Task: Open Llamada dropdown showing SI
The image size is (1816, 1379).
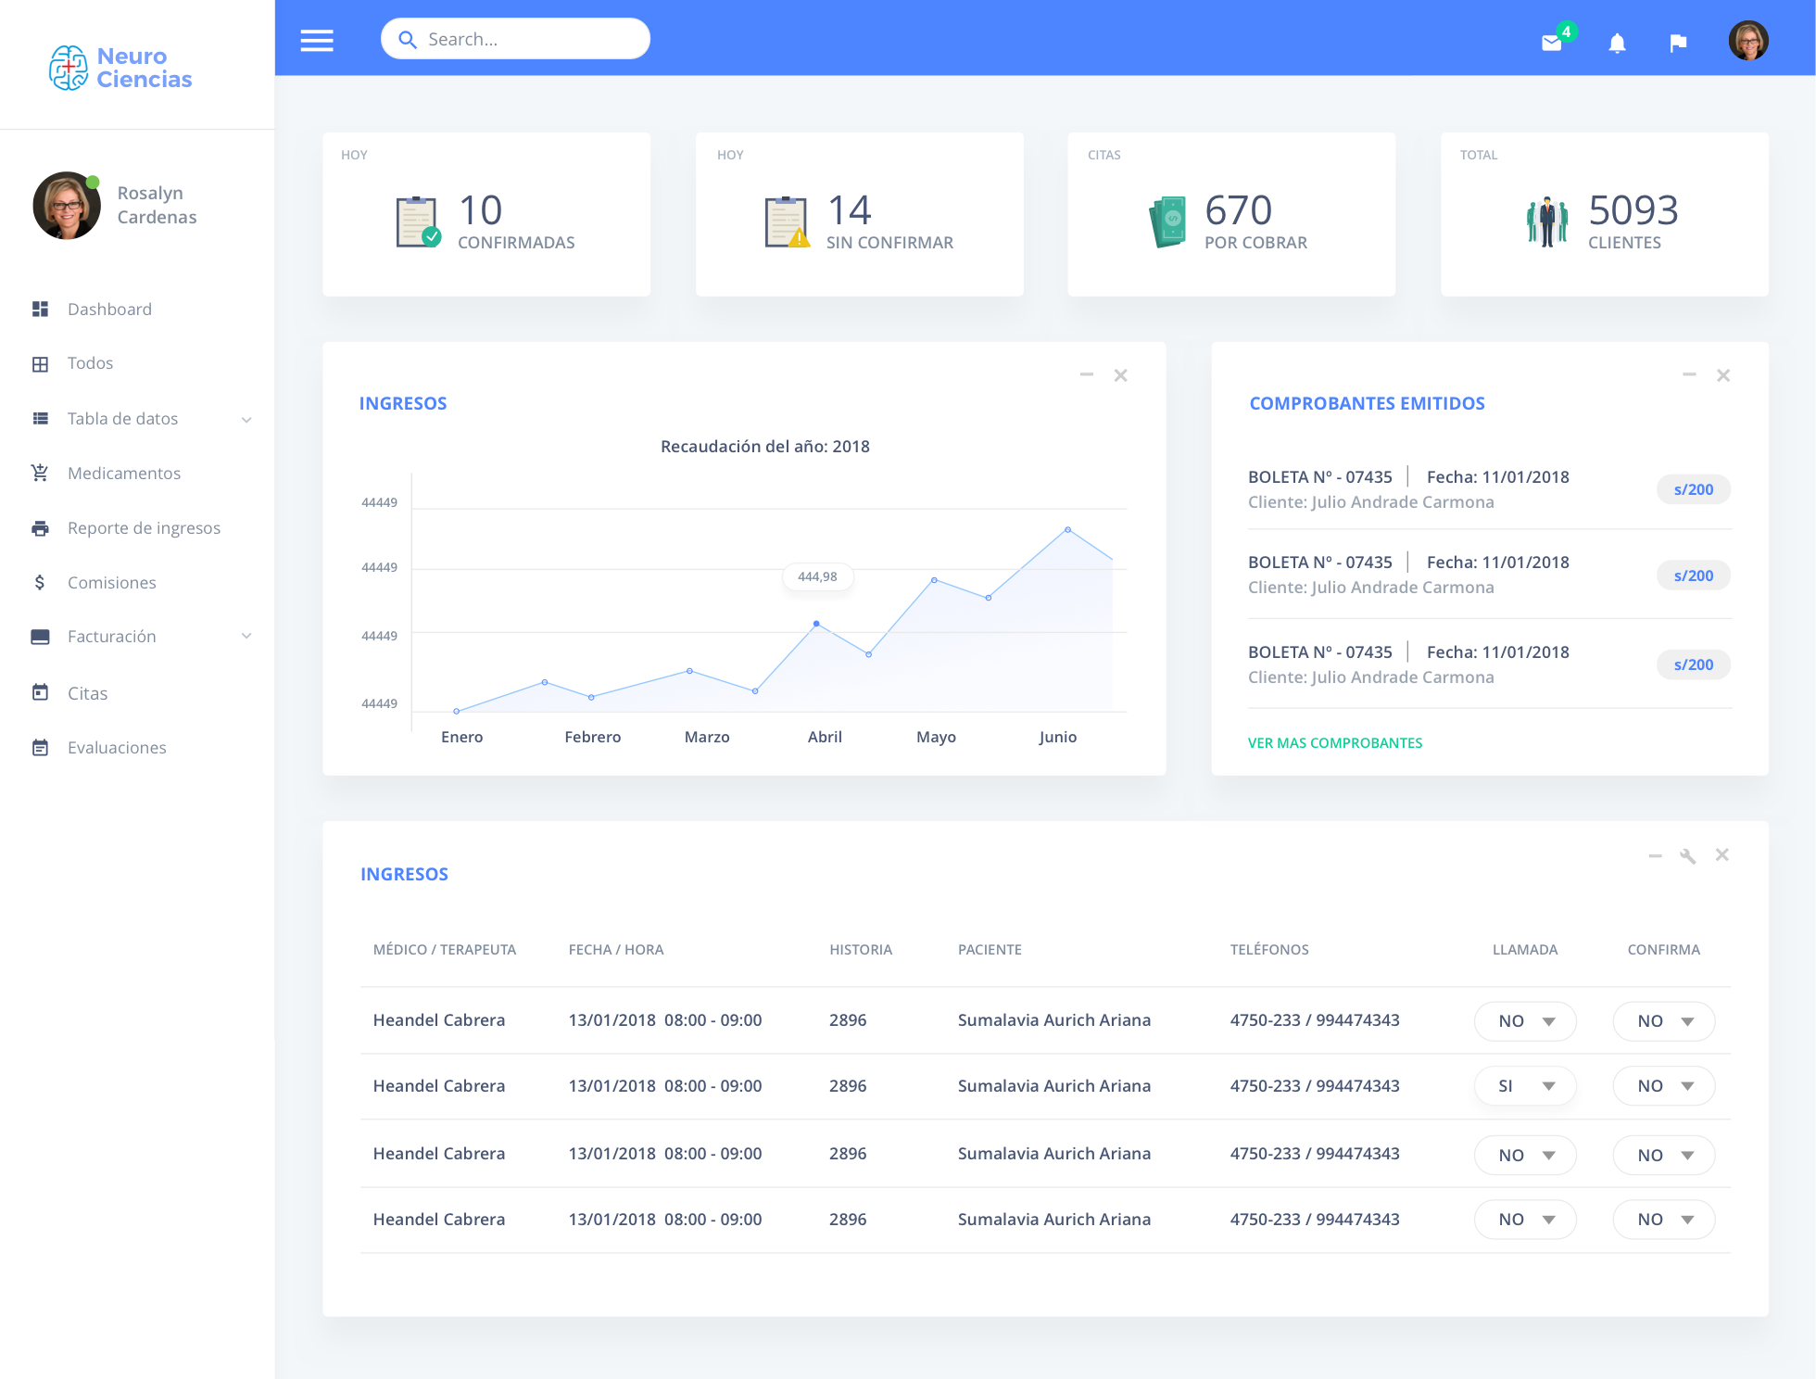Action: (x=1525, y=1086)
